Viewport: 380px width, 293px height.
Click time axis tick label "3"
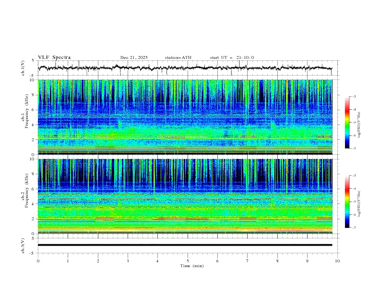pos(128,261)
